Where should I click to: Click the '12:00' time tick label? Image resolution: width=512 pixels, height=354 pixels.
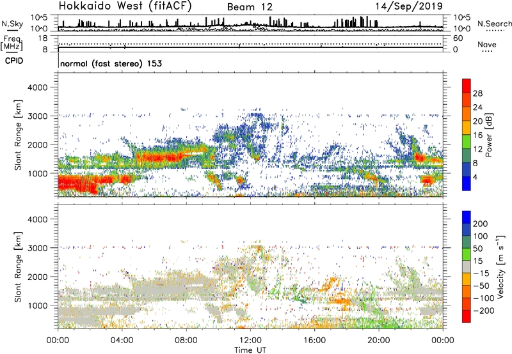(250, 341)
